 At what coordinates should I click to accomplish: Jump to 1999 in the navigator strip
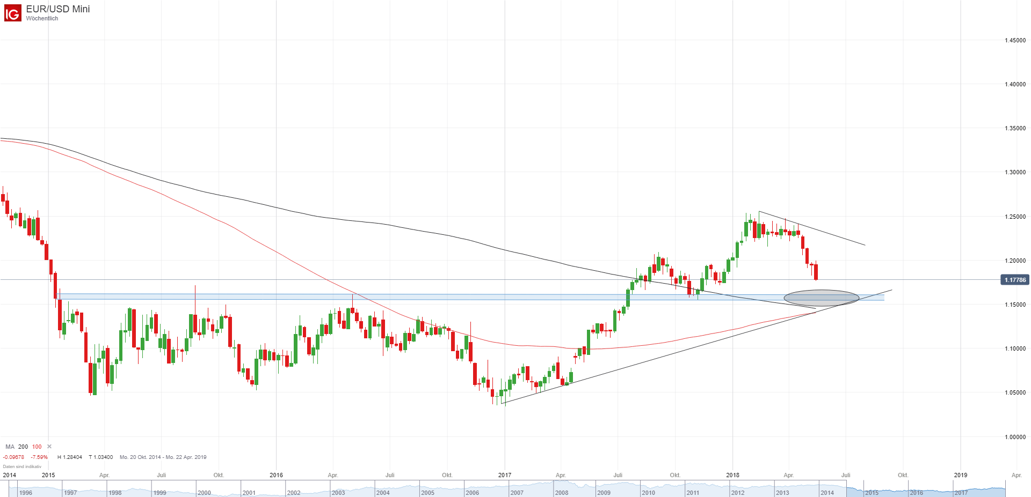[x=159, y=493]
